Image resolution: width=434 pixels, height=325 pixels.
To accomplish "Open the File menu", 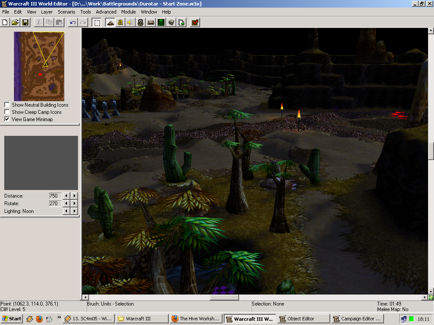I will (x=6, y=12).
